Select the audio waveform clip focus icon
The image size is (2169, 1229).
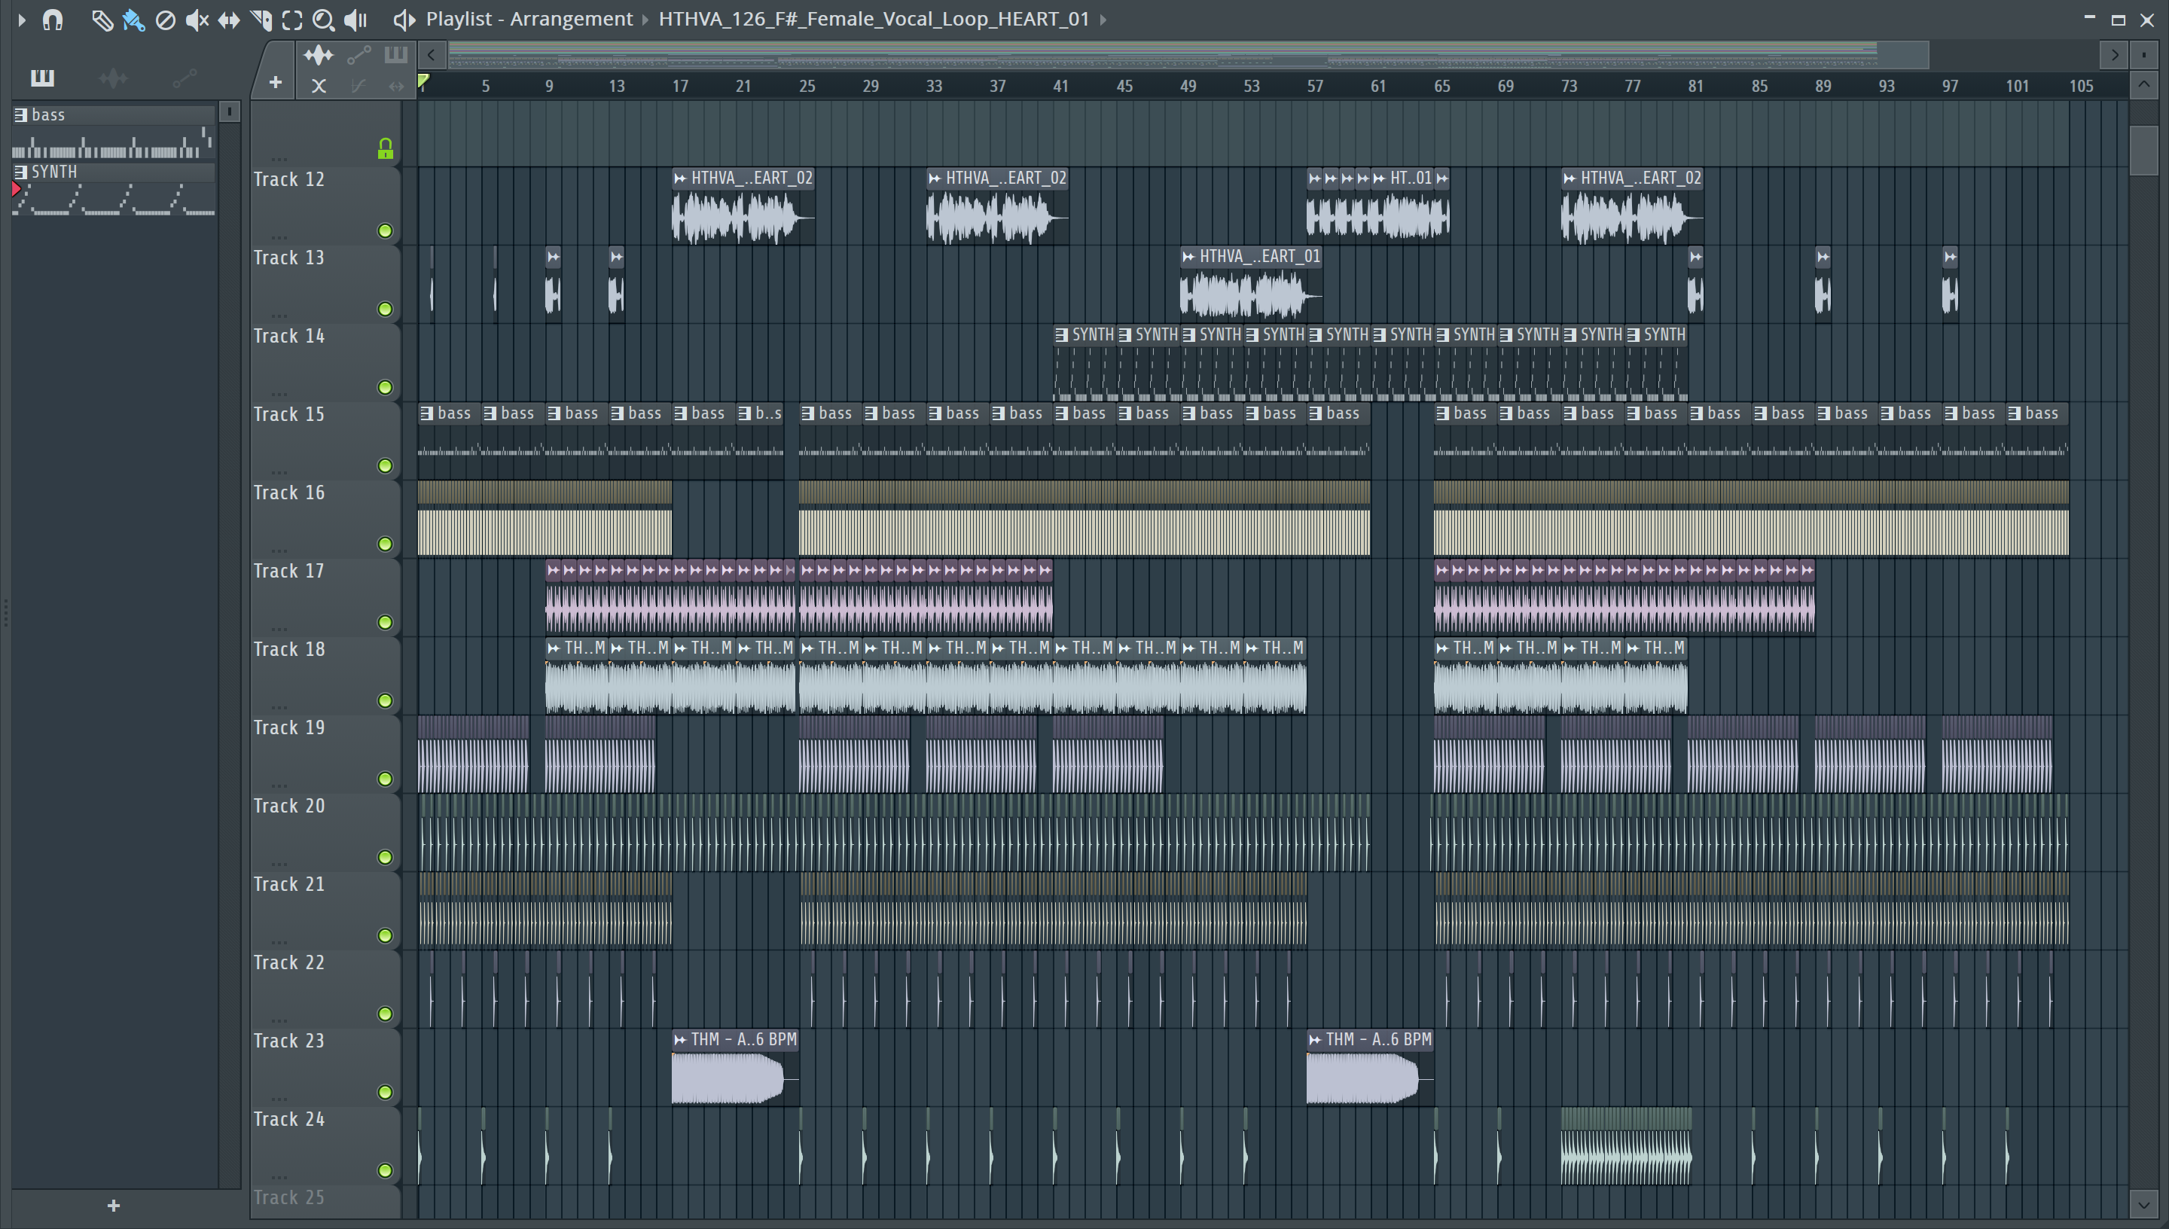(x=319, y=56)
